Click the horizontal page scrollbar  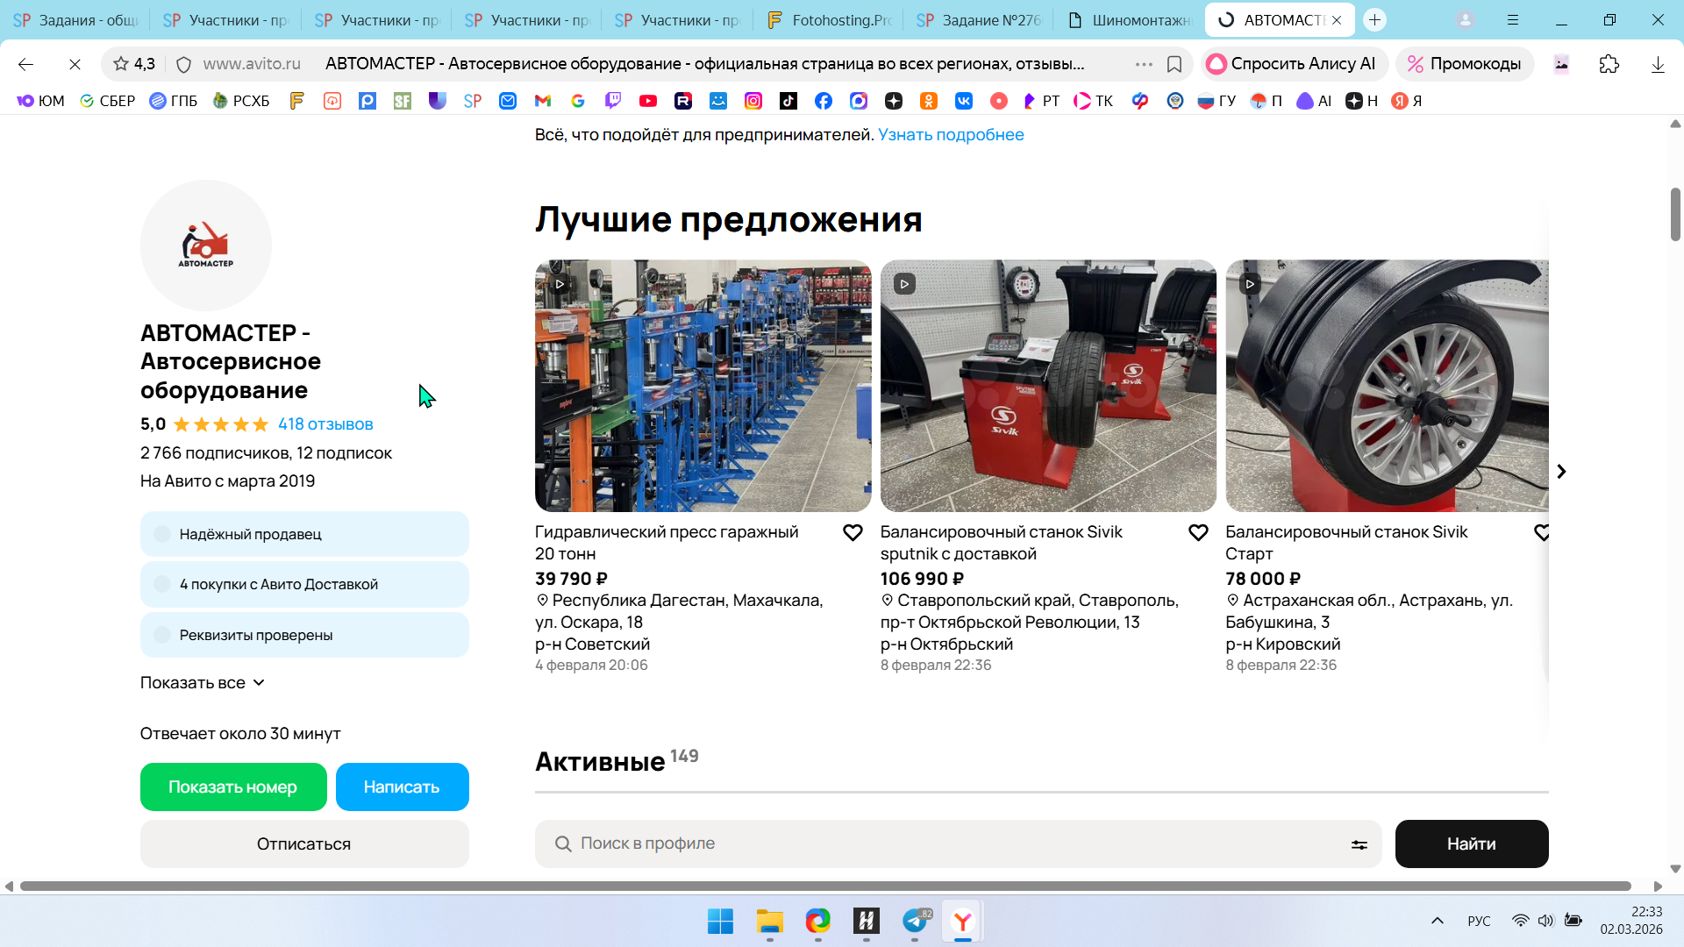point(824,886)
